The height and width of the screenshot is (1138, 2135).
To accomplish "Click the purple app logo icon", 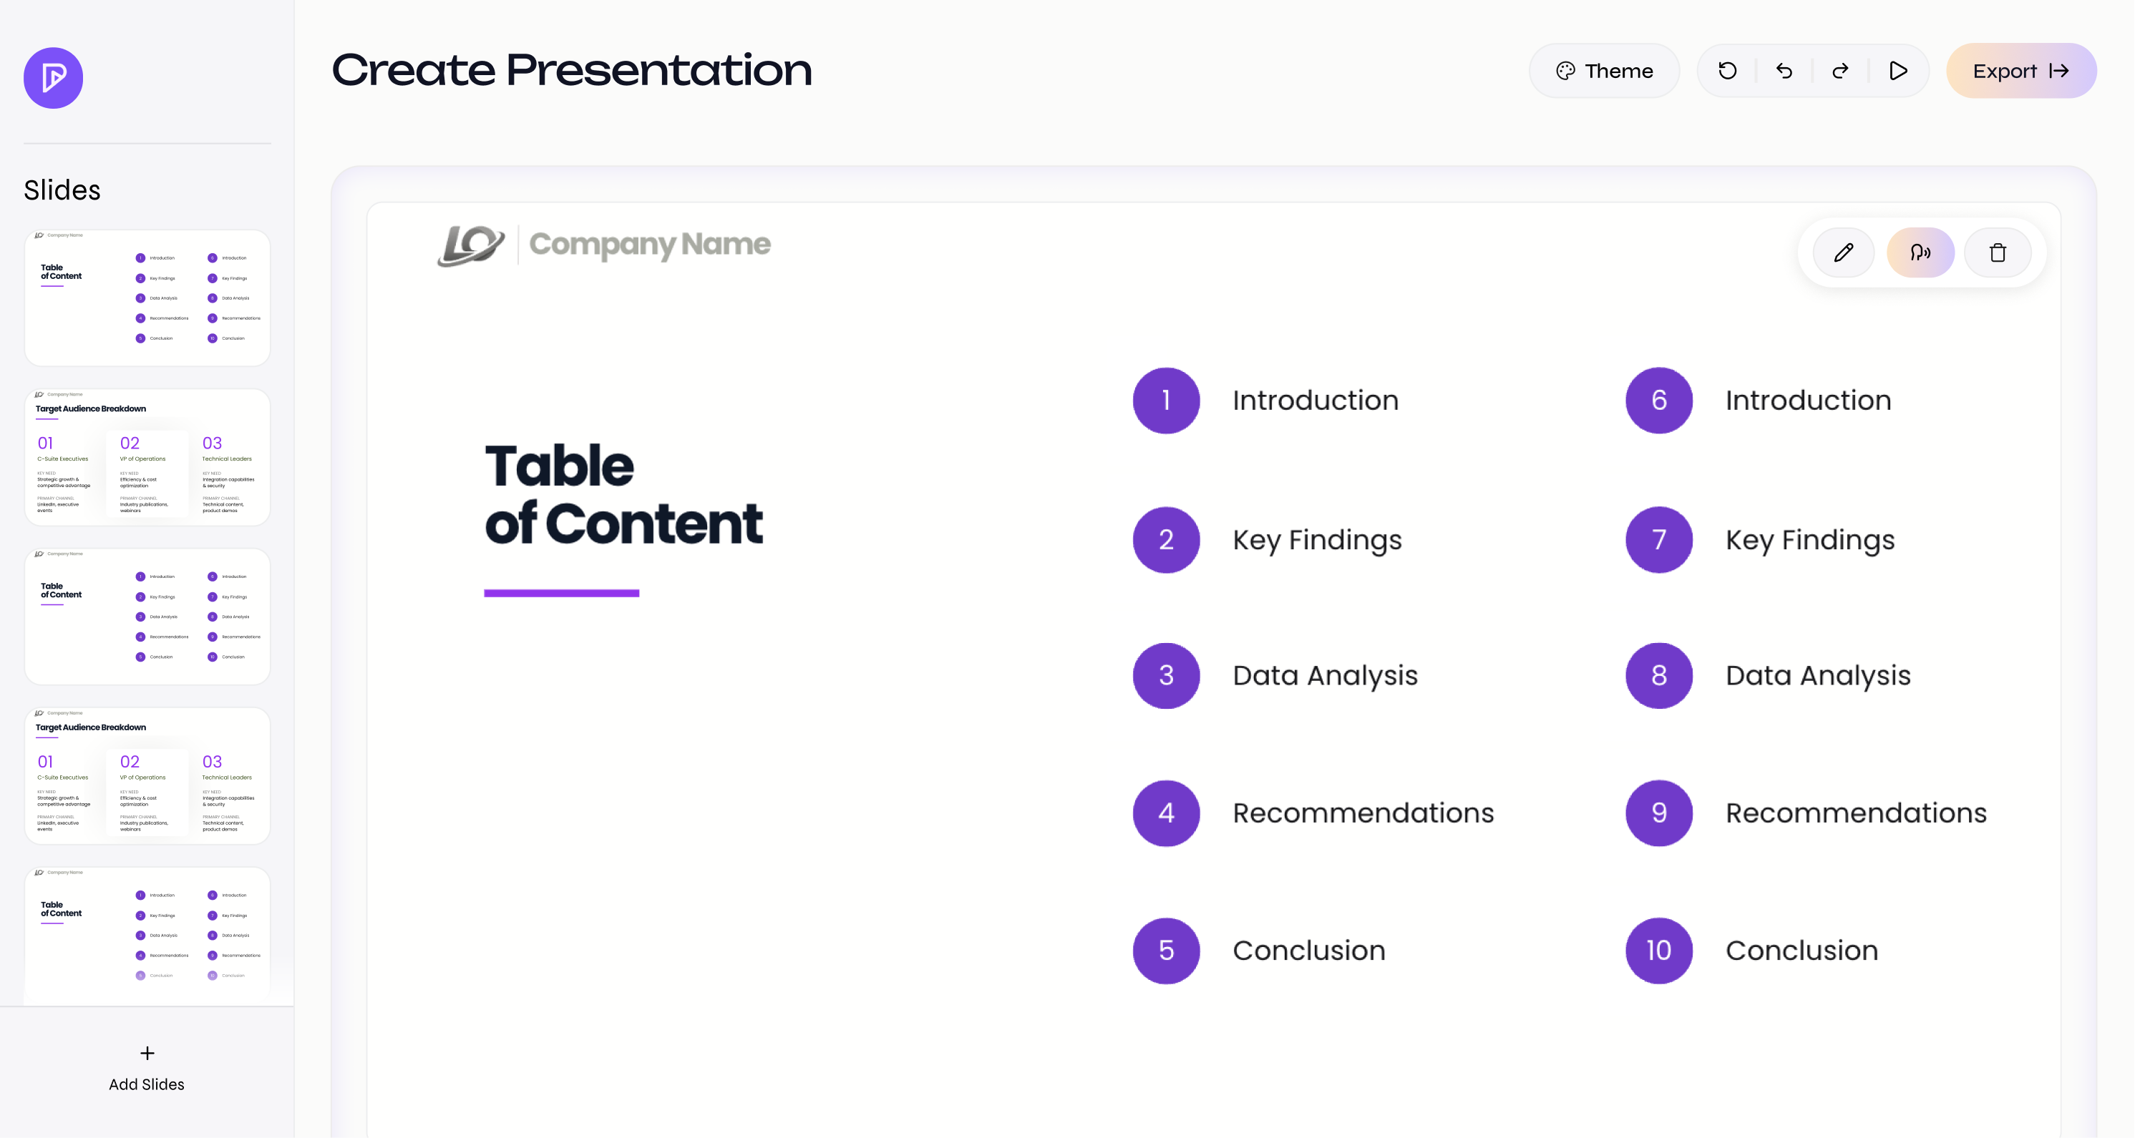I will 53,78.
